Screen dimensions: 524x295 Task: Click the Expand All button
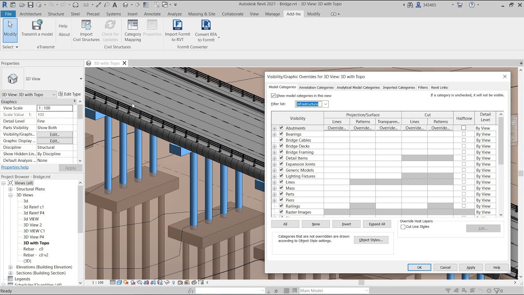(377, 224)
